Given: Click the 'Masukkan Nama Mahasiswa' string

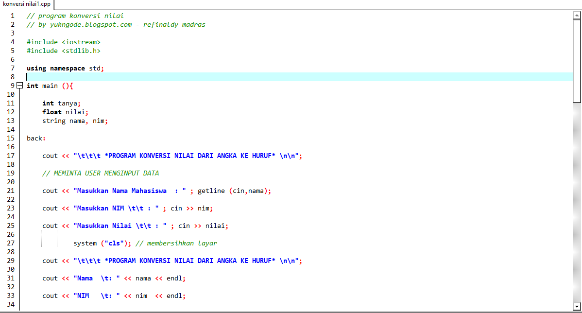Looking at the screenshot, I should pyautogui.click(x=130, y=191).
